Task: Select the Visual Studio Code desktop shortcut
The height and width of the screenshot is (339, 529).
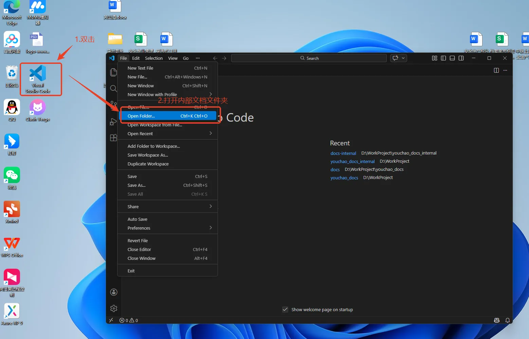Action: pos(38,79)
